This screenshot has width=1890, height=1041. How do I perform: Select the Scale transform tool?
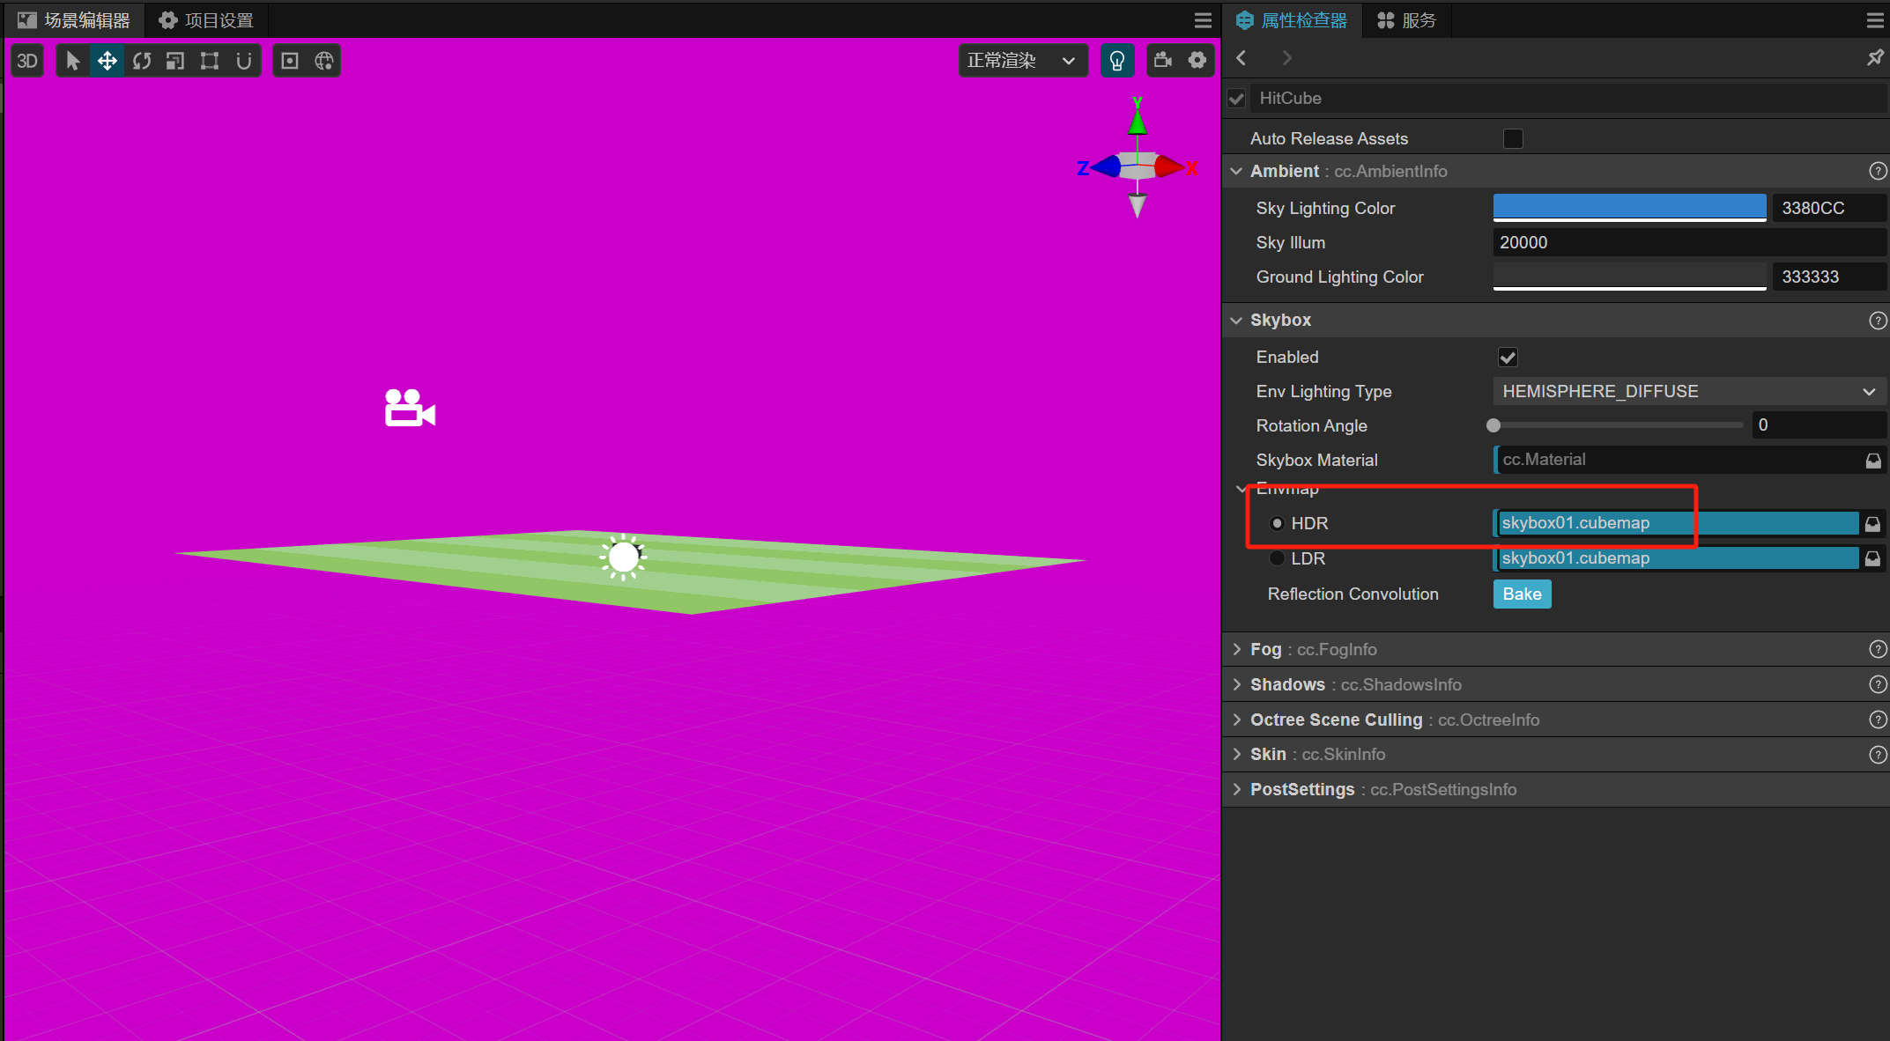(175, 61)
